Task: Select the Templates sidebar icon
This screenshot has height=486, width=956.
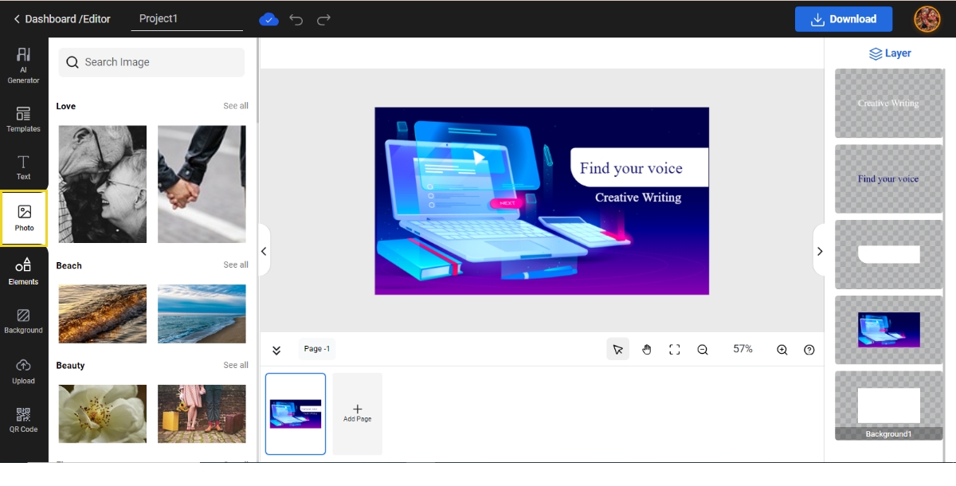Action: [x=23, y=118]
